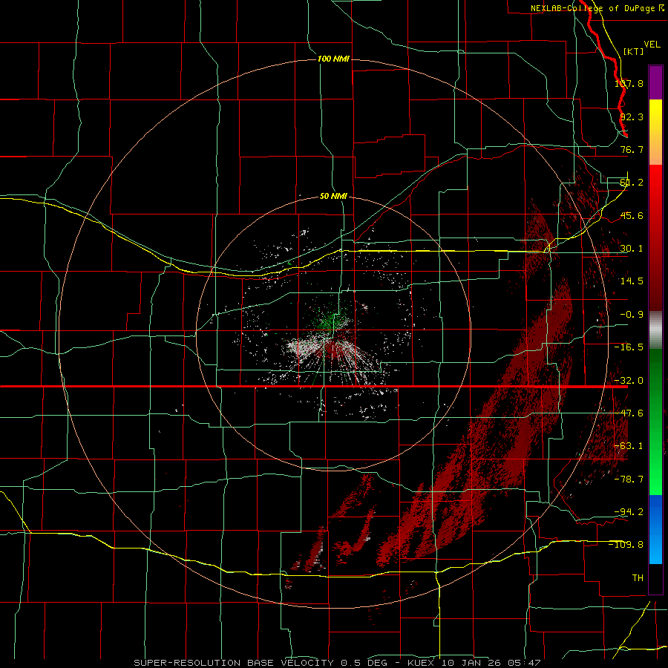Click the gray zero-velocity segment of the color bar

[x=655, y=330]
